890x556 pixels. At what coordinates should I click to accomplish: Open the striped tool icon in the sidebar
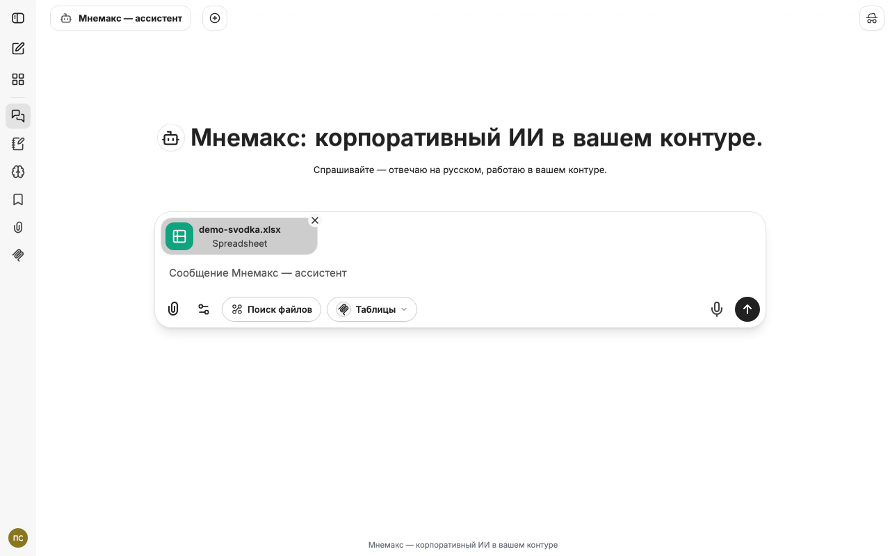click(18, 255)
